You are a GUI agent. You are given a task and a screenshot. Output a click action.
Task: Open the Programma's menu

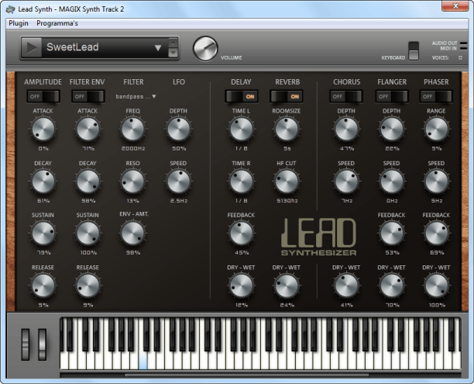coord(57,23)
